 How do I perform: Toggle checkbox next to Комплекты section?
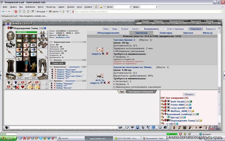[x=51, y=67]
